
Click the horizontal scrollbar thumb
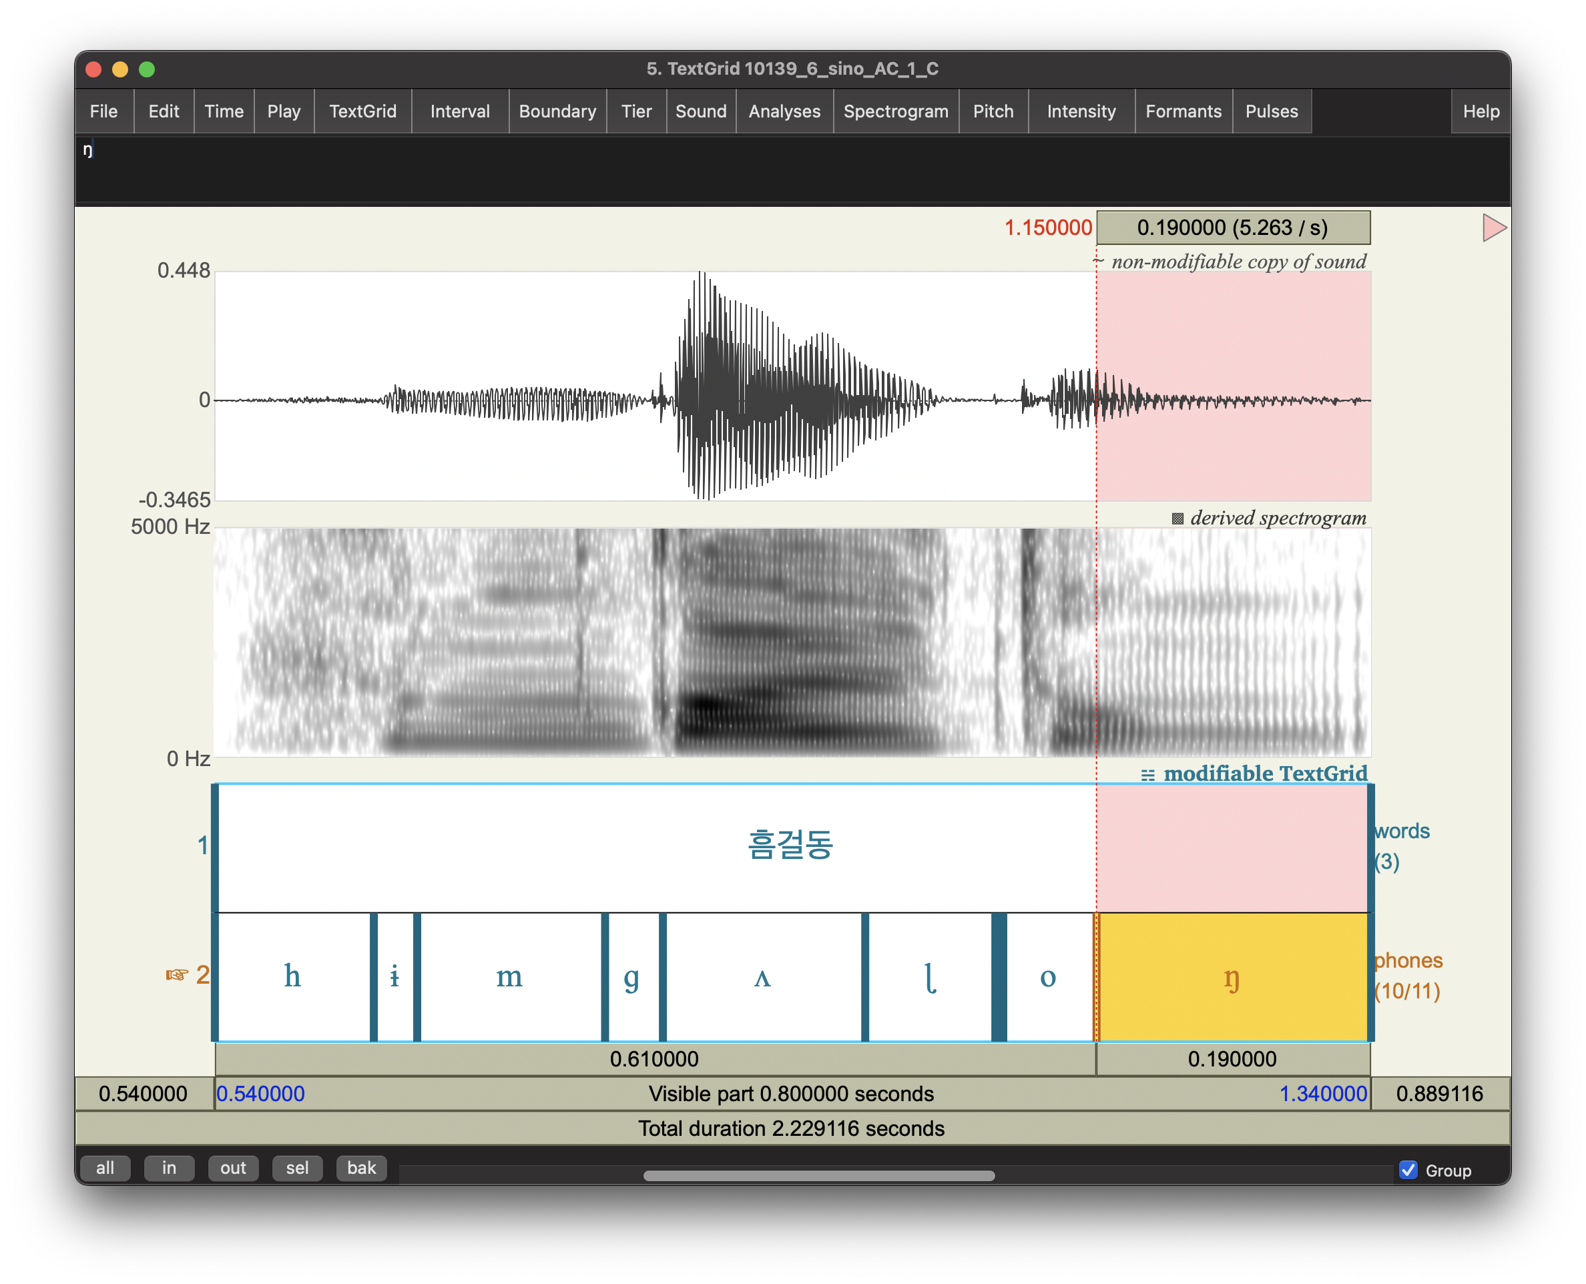pos(818,1175)
